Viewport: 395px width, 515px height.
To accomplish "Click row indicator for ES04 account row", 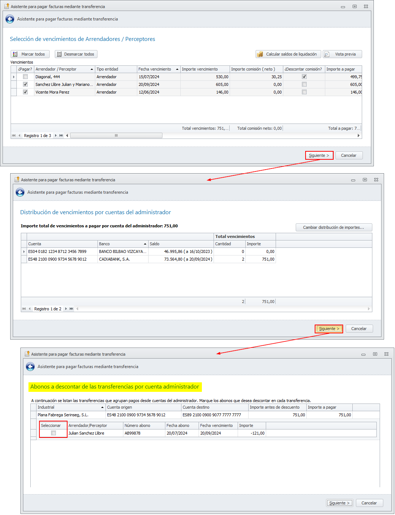I will [x=24, y=251].
